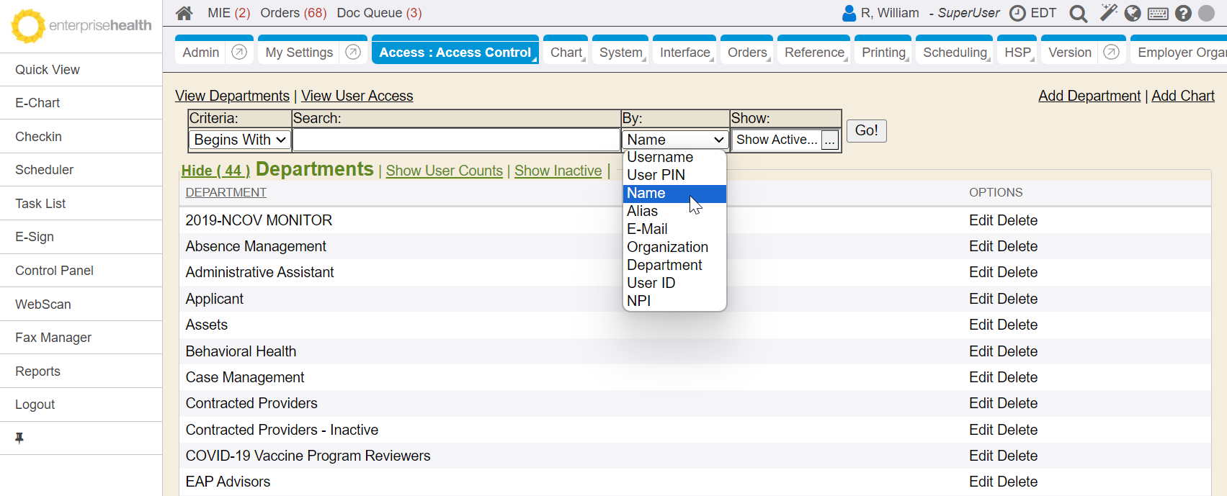Screen dimensions: 1227x496
Task: Click the Show Inactive link
Action: point(558,171)
